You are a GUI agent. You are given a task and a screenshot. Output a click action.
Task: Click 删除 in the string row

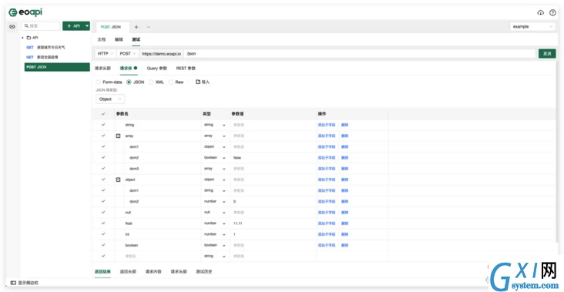tap(344, 125)
